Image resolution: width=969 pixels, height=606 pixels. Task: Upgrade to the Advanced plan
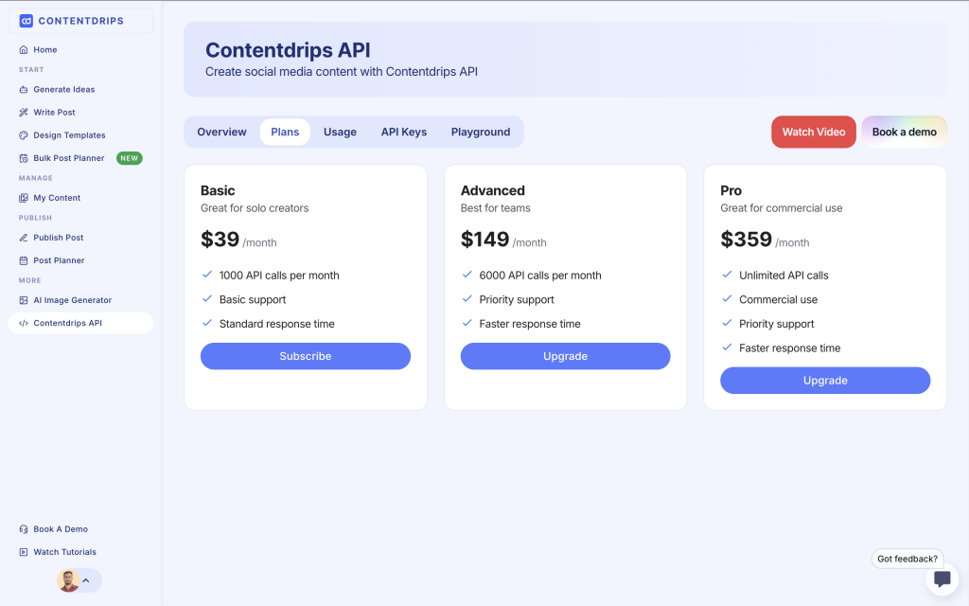[565, 356]
